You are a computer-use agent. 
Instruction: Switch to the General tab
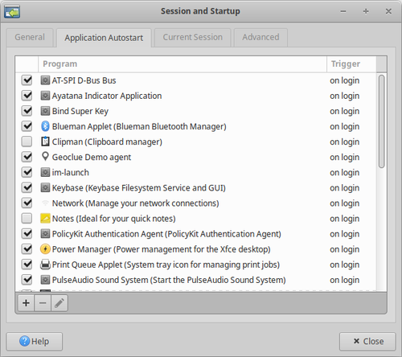pyautogui.click(x=30, y=37)
